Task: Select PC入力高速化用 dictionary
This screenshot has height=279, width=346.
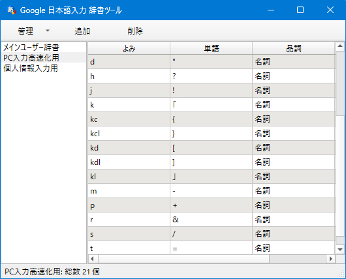Action: [x=31, y=57]
